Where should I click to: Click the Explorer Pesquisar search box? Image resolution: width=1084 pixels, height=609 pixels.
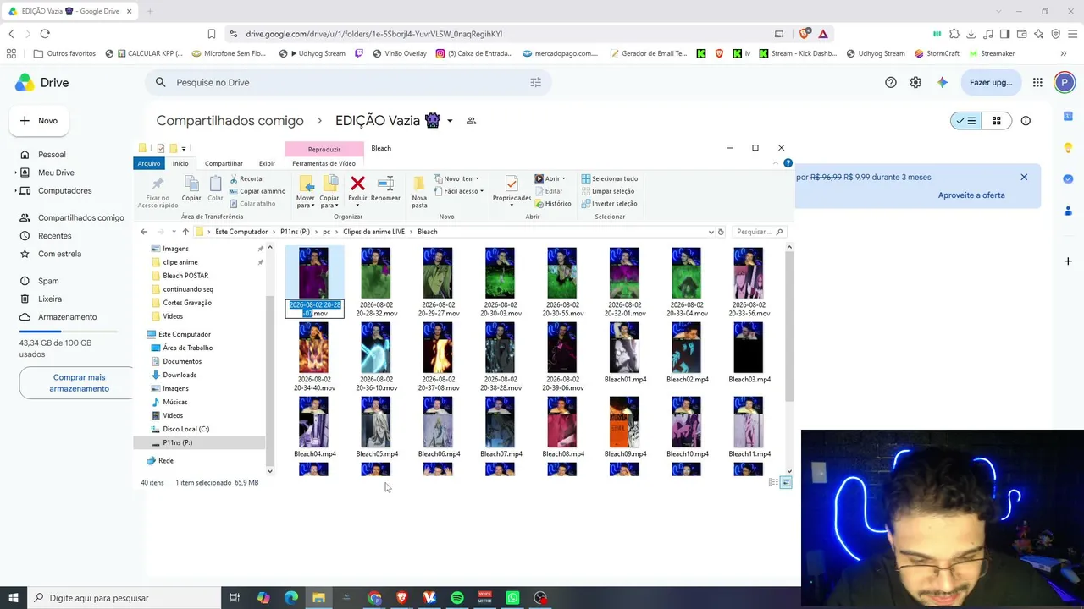(x=759, y=232)
